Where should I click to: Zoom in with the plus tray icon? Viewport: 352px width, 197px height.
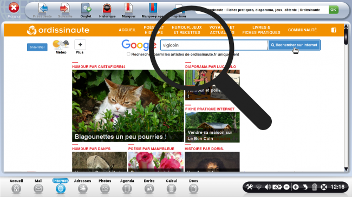tap(296, 187)
